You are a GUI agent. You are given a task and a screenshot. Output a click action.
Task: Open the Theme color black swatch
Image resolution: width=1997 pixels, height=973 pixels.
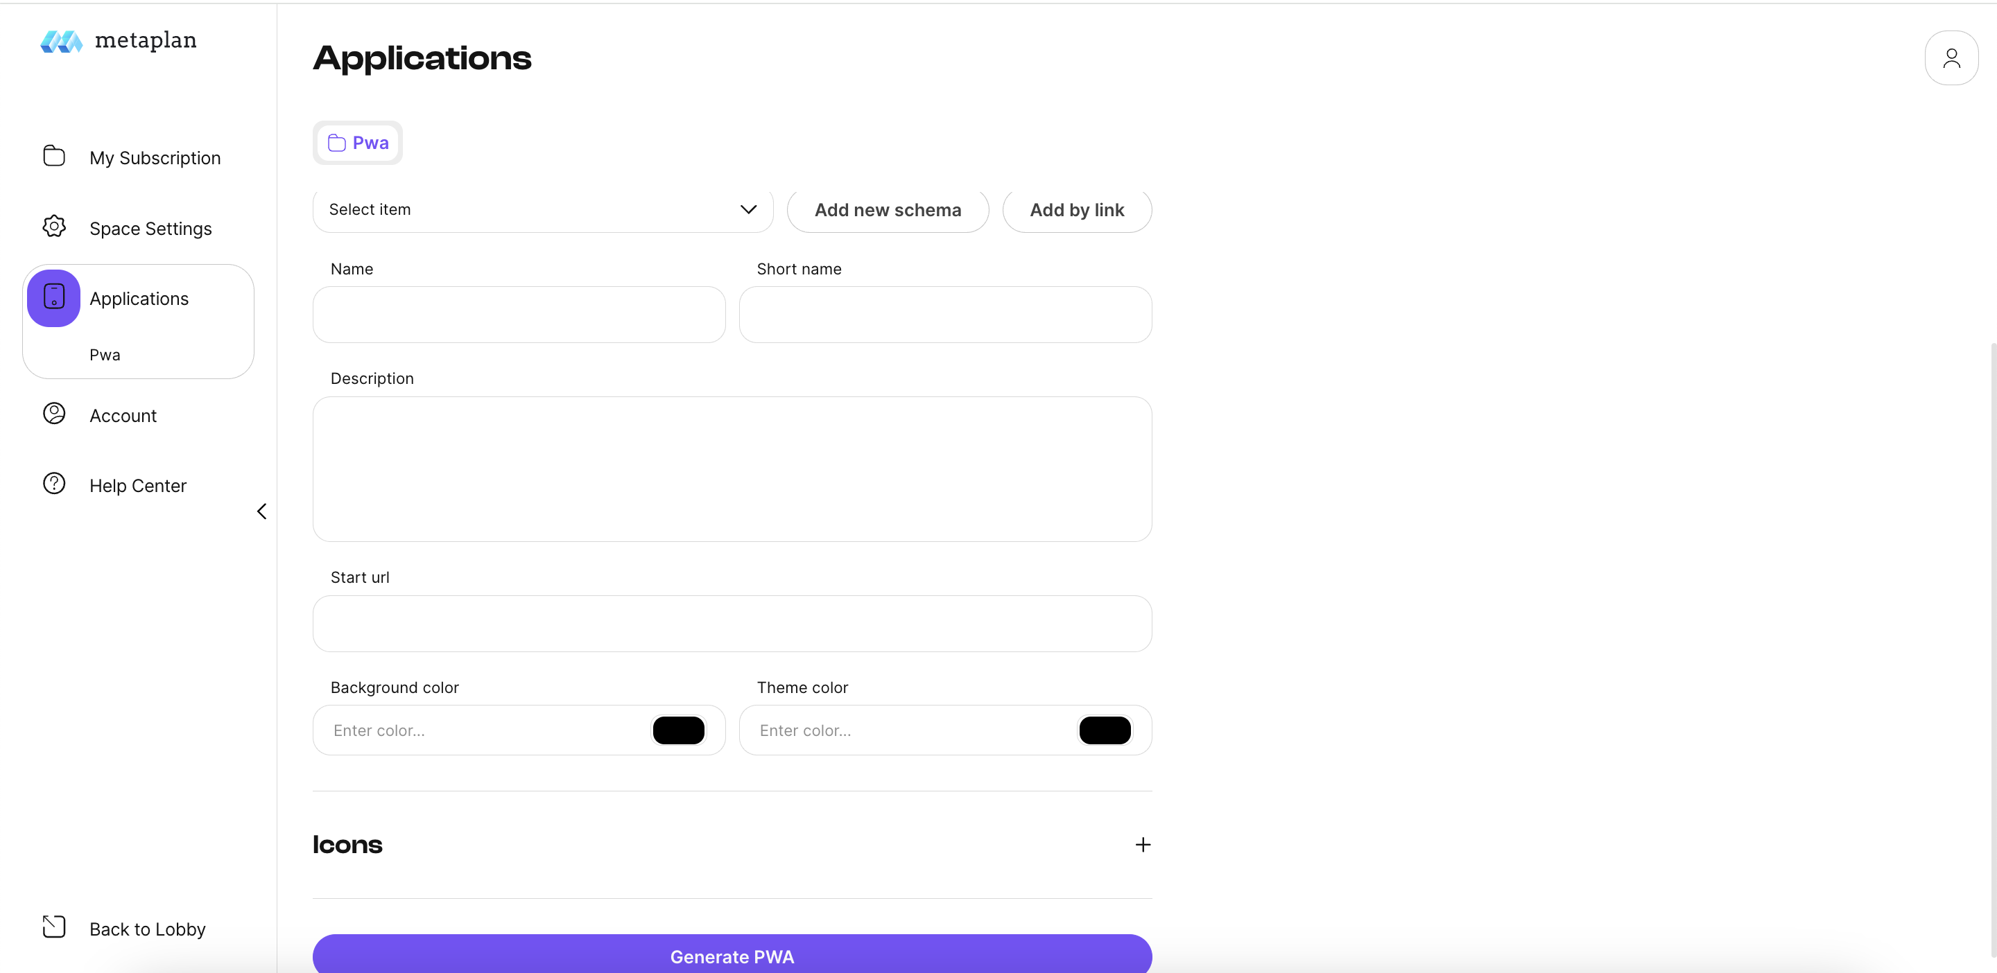(x=1104, y=730)
